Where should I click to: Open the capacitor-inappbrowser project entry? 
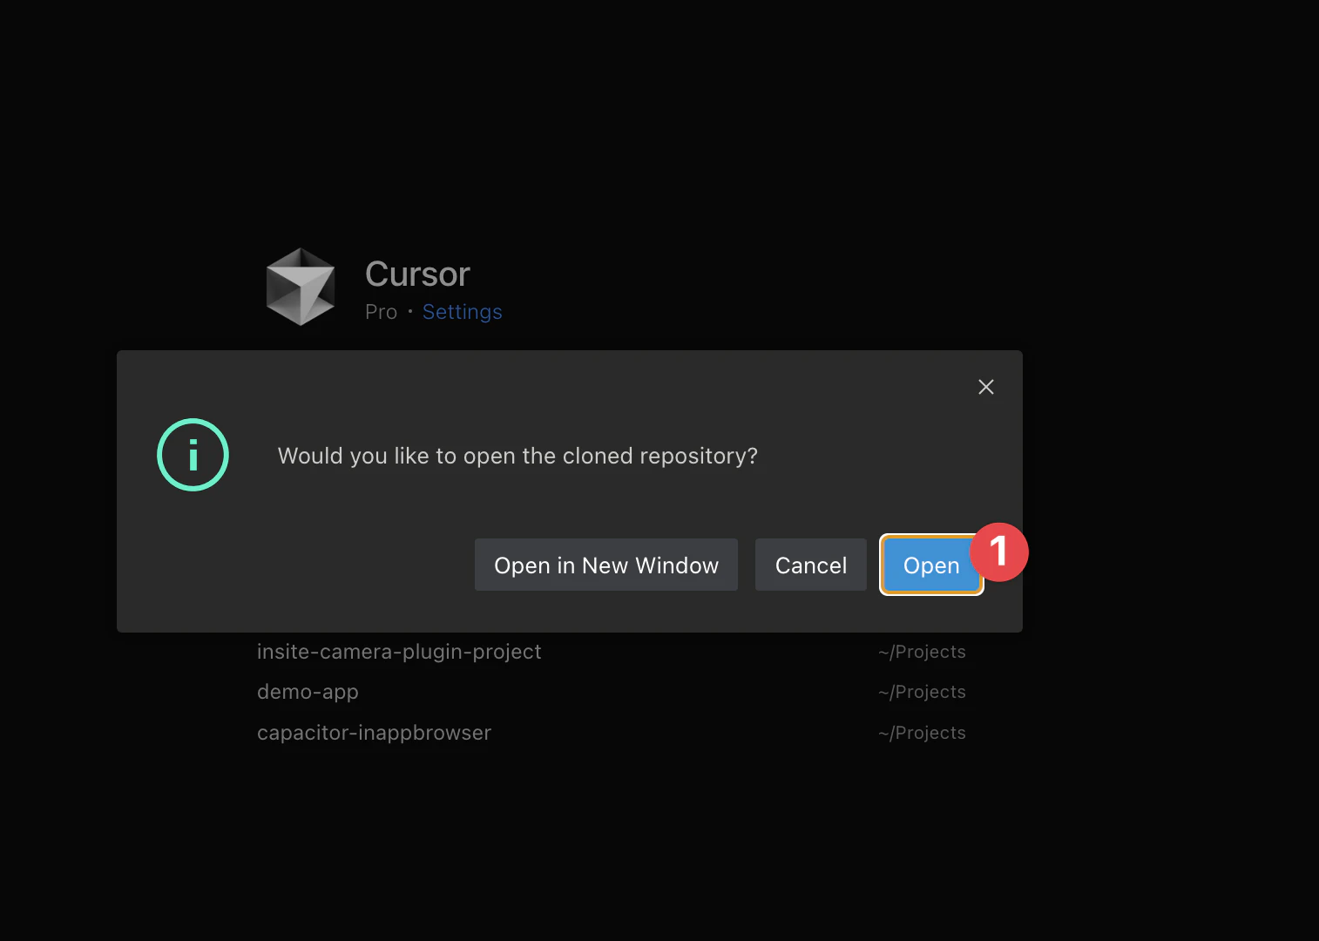(374, 732)
